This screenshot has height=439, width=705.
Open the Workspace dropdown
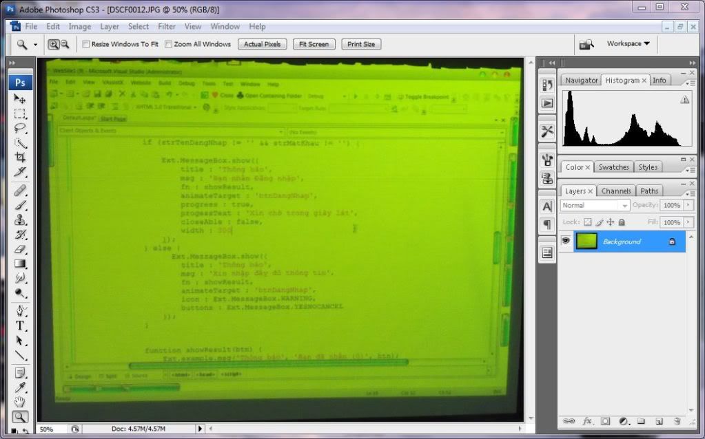(x=628, y=43)
